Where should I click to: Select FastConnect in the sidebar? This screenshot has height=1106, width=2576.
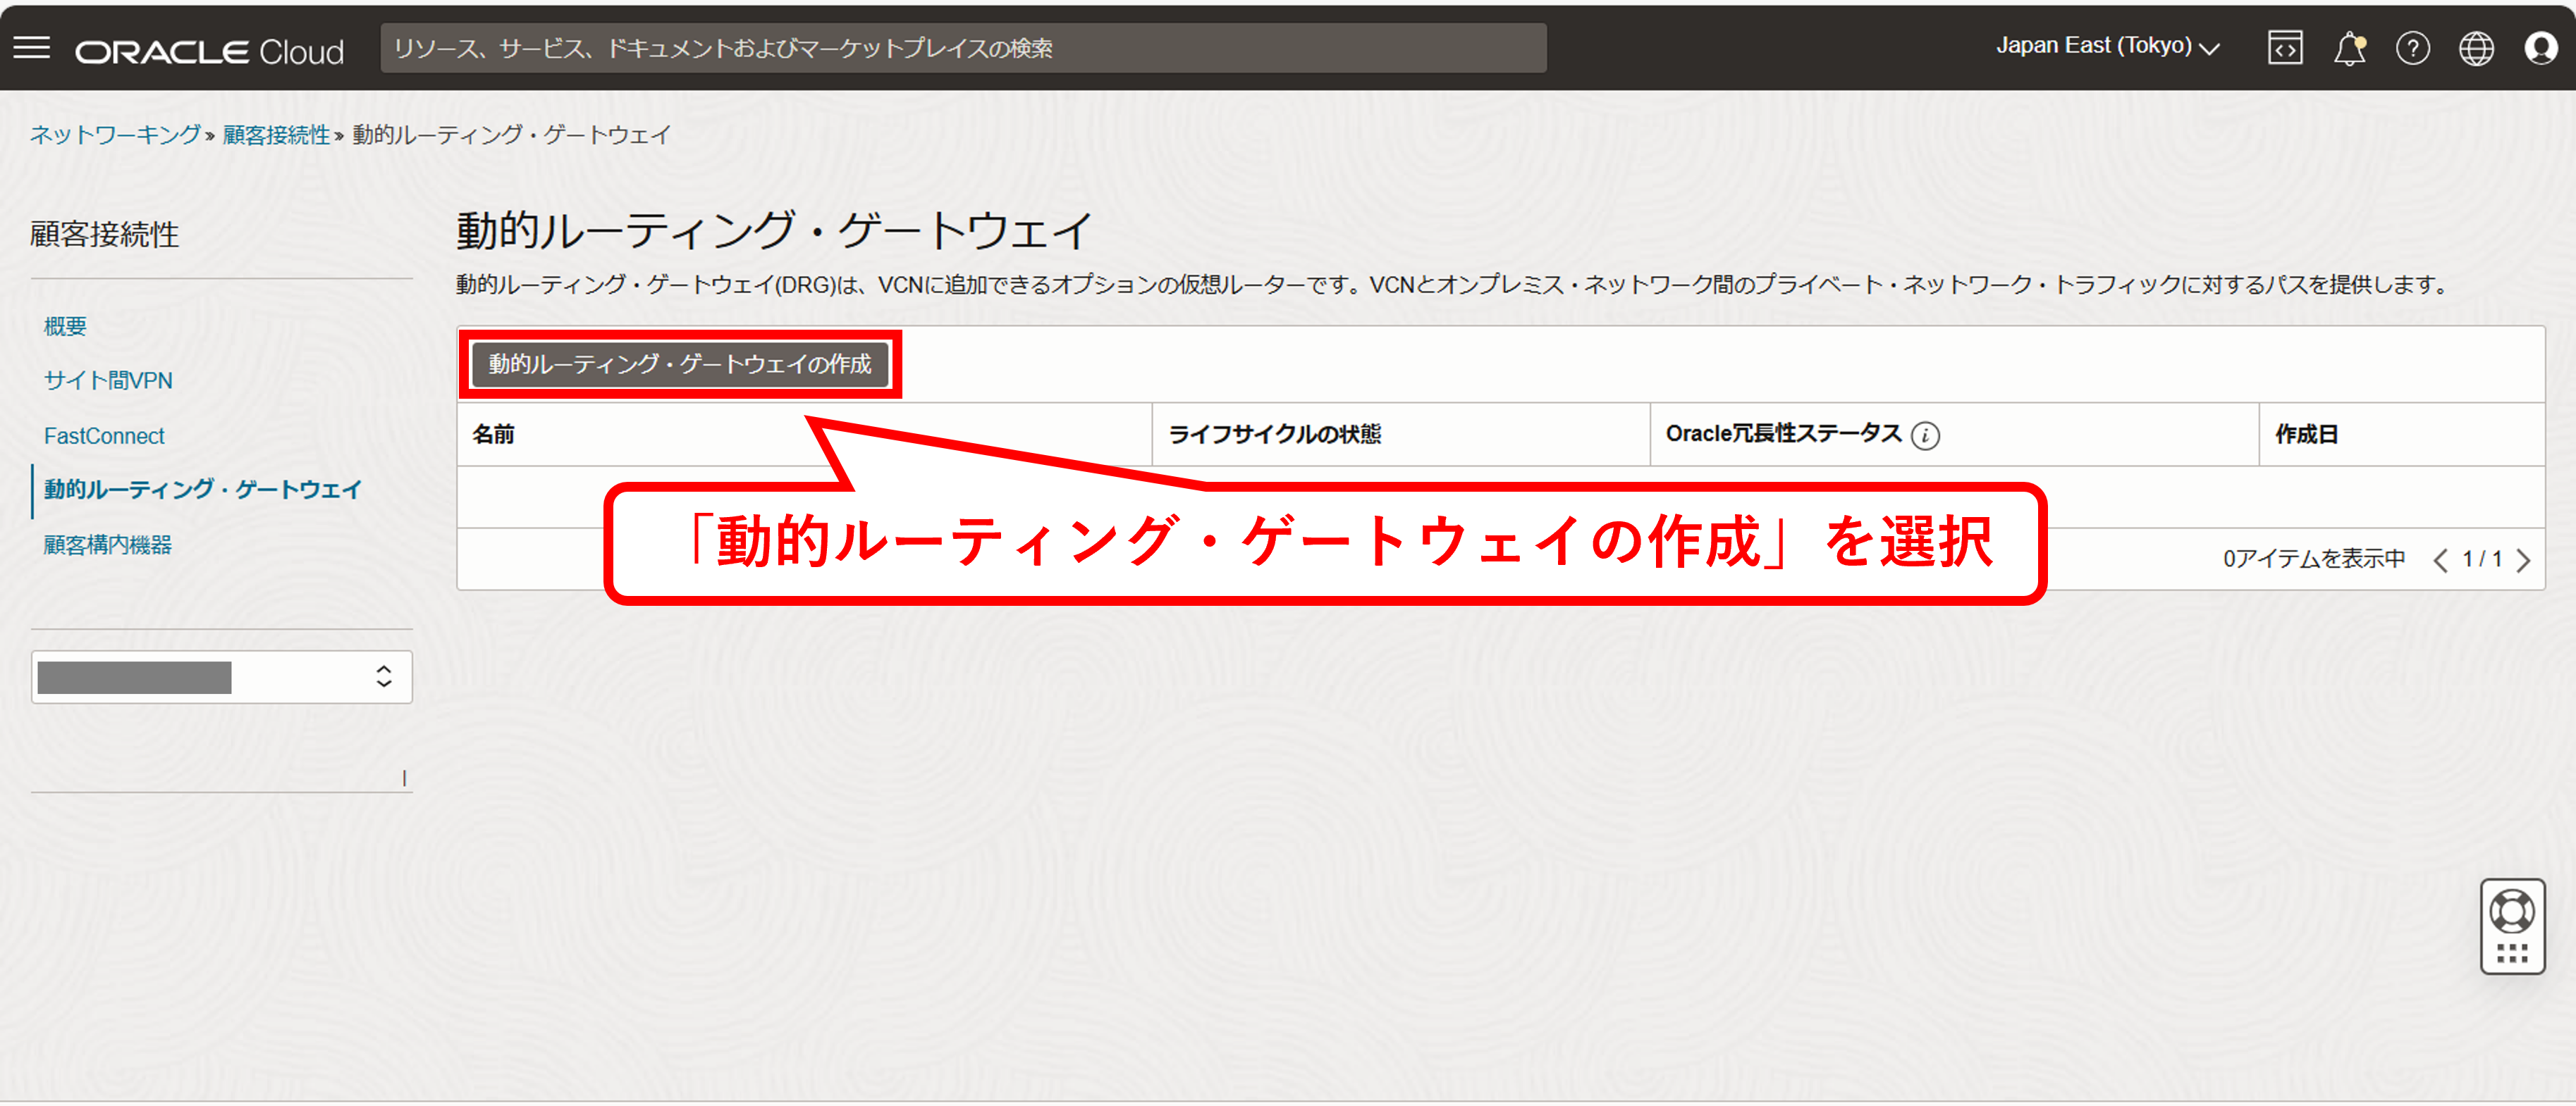click(x=104, y=435)
